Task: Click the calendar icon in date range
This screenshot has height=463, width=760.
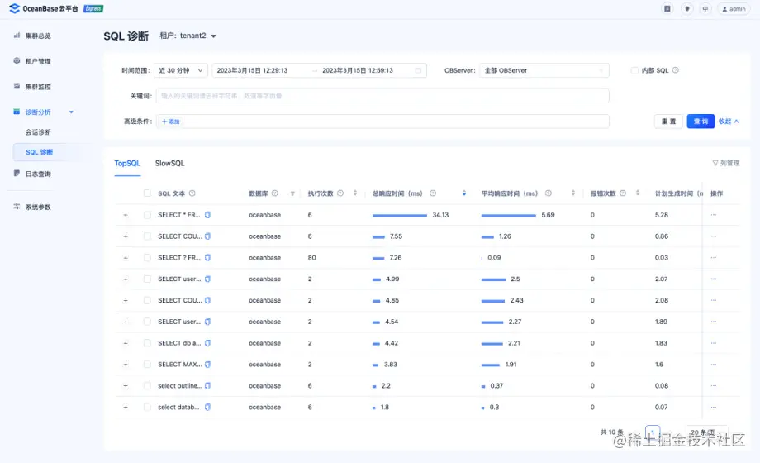Action: coord(418,70)
